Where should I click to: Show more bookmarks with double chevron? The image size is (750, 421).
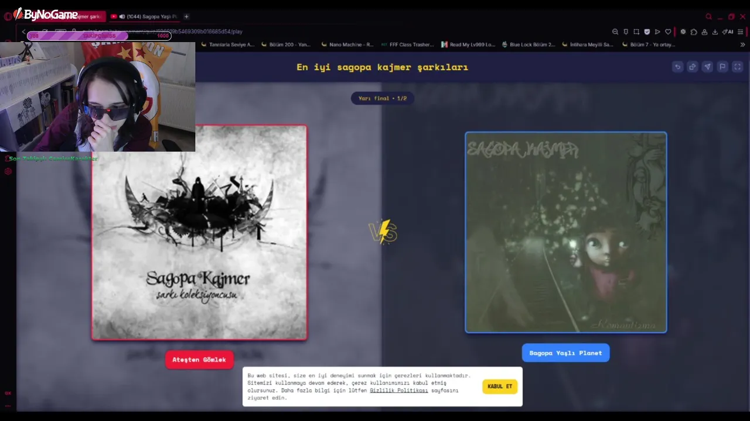click(x=742, y=44)
